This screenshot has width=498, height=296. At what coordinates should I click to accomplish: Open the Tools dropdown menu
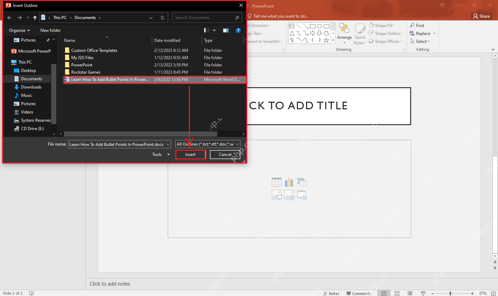pos(161,155)
